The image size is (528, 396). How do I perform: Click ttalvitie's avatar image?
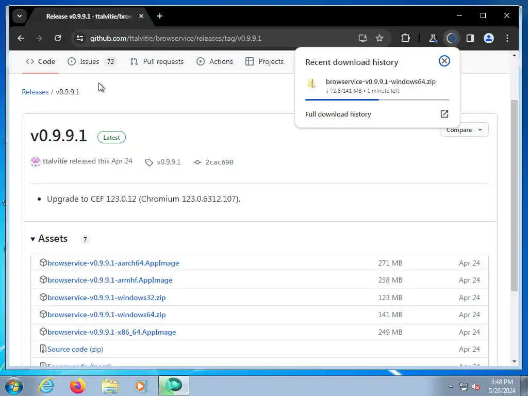click(36, 161)
